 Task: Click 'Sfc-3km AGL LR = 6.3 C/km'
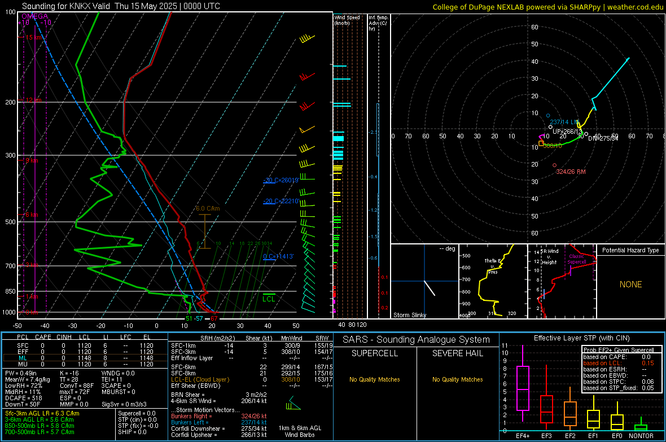pyautogui.click(x=42, y=413)
